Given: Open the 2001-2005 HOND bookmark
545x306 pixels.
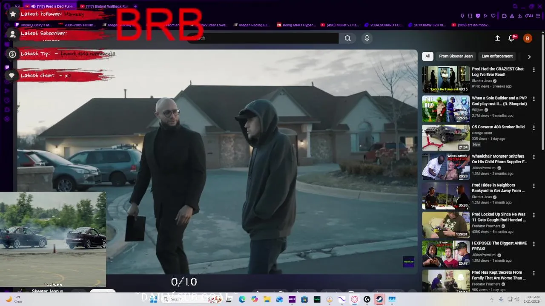Looking at the screenshot, I should pos(77,25).
